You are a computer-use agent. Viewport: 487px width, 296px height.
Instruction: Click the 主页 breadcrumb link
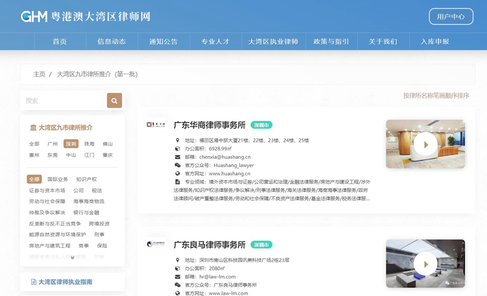(39, 74)
